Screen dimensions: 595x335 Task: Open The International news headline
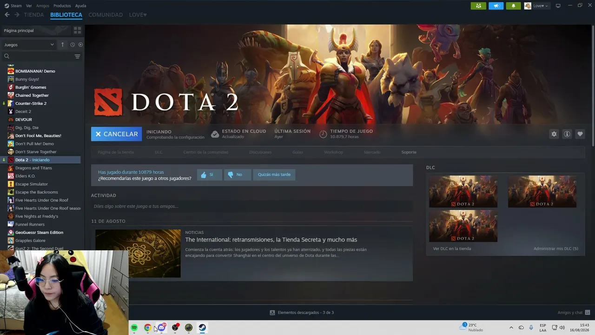(x=271, y=240)
